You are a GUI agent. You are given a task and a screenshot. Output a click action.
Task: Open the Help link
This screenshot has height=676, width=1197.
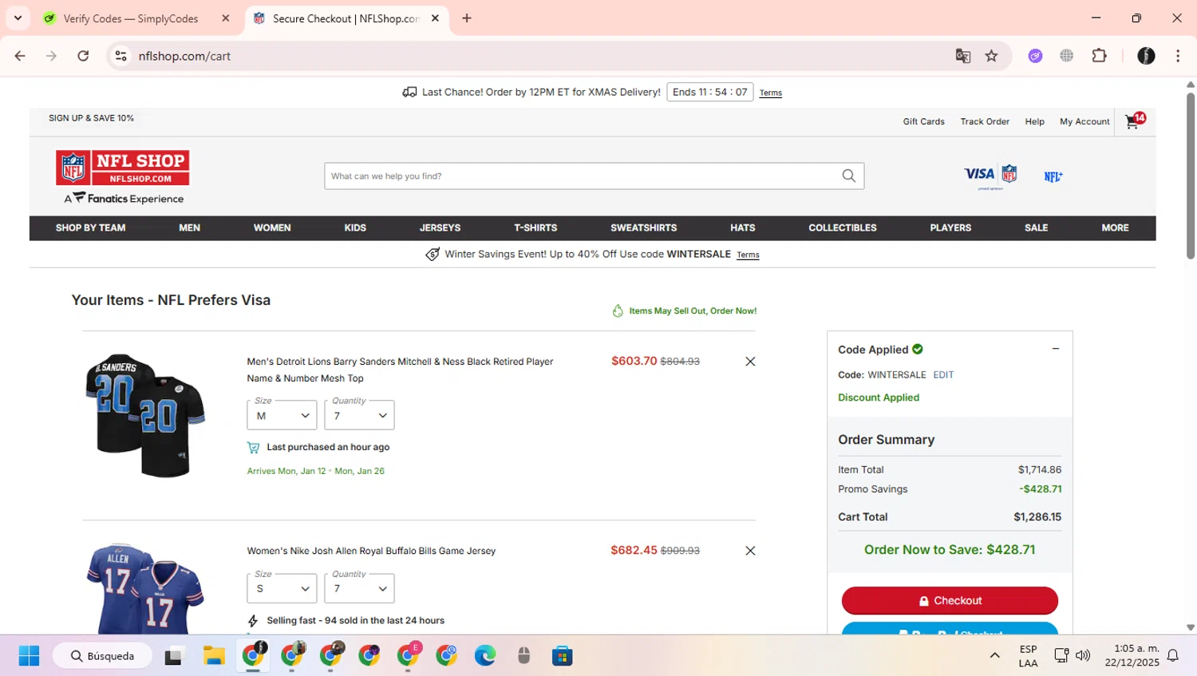[x=1034, y=121]
